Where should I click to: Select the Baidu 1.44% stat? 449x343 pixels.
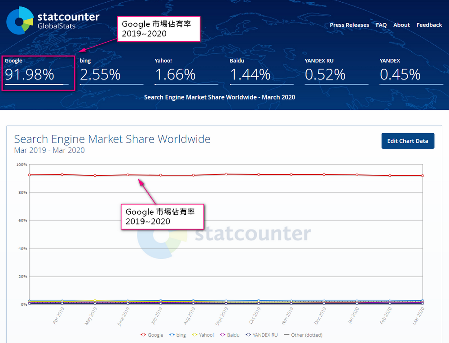[x=261, y=71]
